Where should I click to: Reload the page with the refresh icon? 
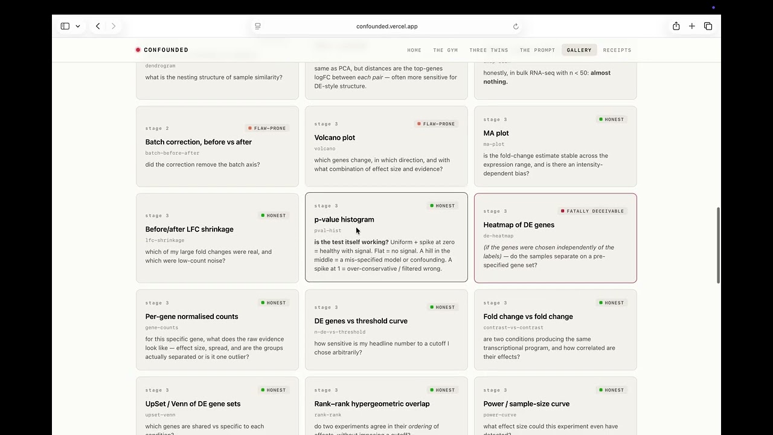click(x=516, y=26)
